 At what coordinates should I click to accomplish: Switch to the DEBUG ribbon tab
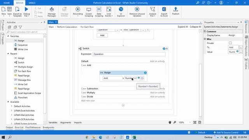pos(32,3)
